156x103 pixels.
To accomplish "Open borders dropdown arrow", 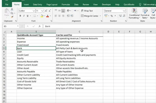I will pos(38,16).
